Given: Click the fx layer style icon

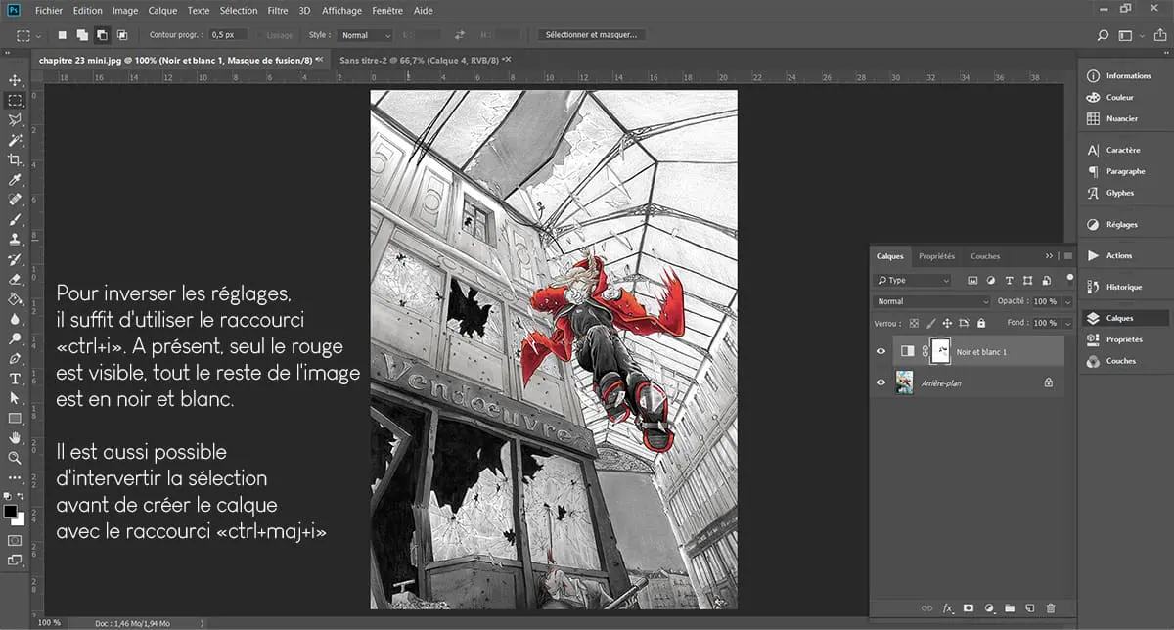Looking at the screenshot, I should point(947,607).
